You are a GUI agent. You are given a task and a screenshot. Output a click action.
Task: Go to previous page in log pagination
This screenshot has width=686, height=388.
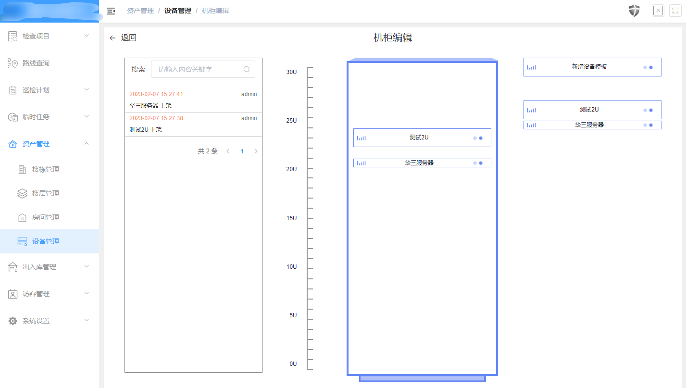[228, 151]
